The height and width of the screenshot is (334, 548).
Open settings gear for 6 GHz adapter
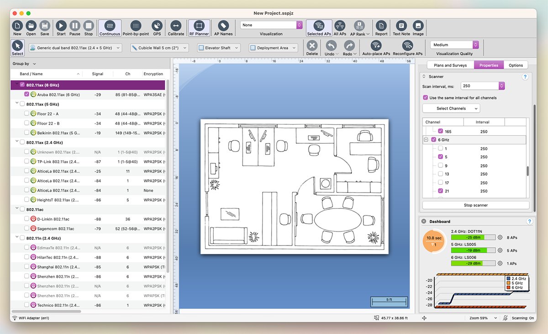(x=500, y=263)
